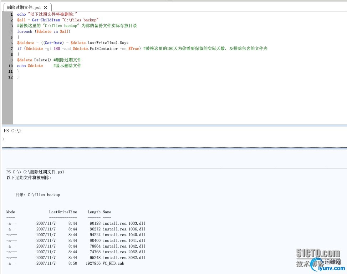Close the 删除过期文件.ps1 script tab
Image resolution: width=347 pixels, height=274 pixels.
point(45,7)
